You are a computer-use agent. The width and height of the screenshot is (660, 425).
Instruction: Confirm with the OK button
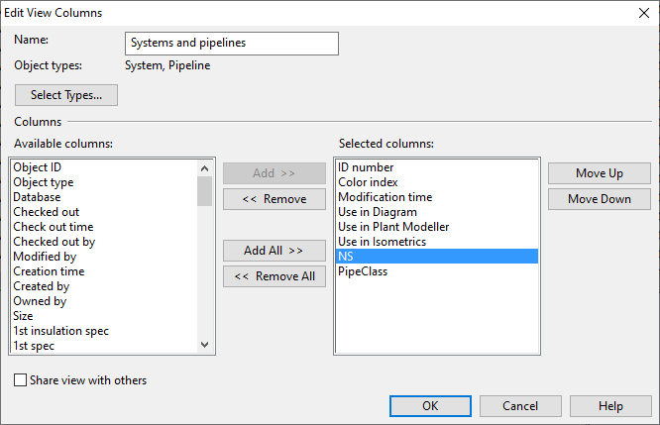click(430, 406)
